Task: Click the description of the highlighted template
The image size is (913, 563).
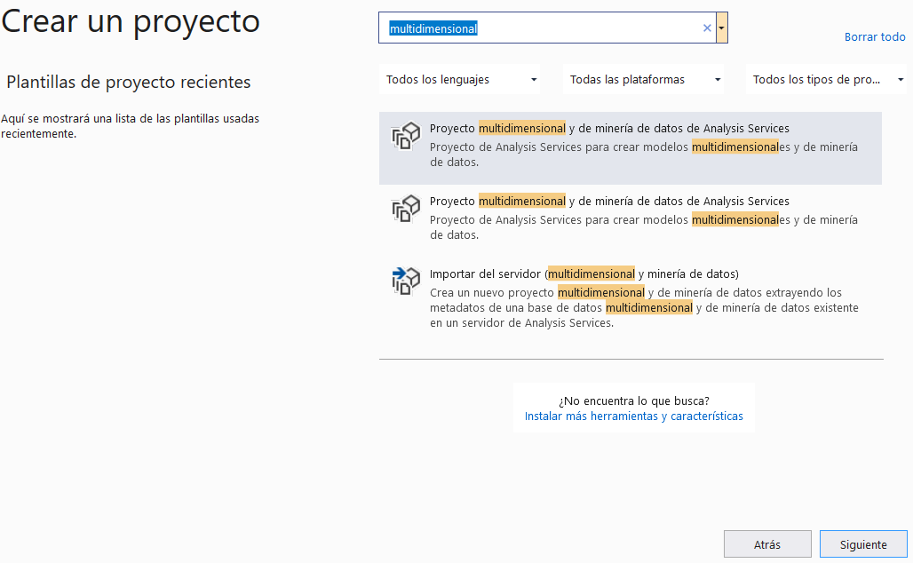Action: click(x=643, y=155)
